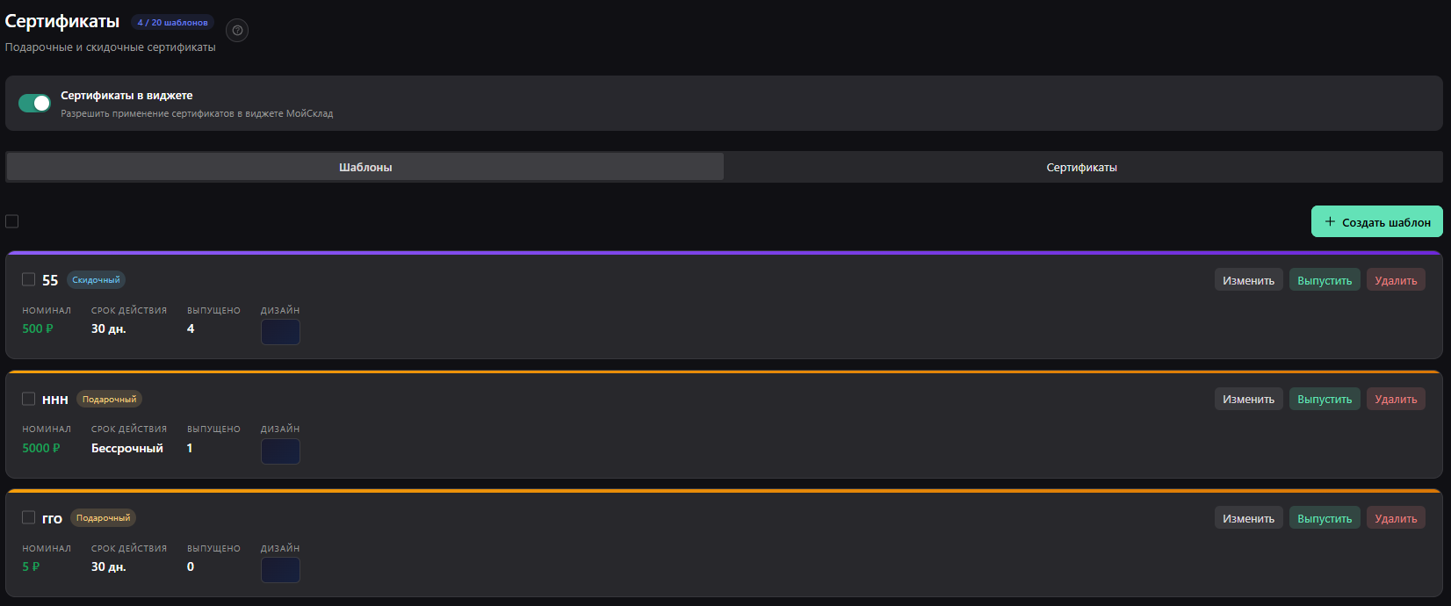Click the help question mark icon

pyautogui.click(x=237, y=31)
